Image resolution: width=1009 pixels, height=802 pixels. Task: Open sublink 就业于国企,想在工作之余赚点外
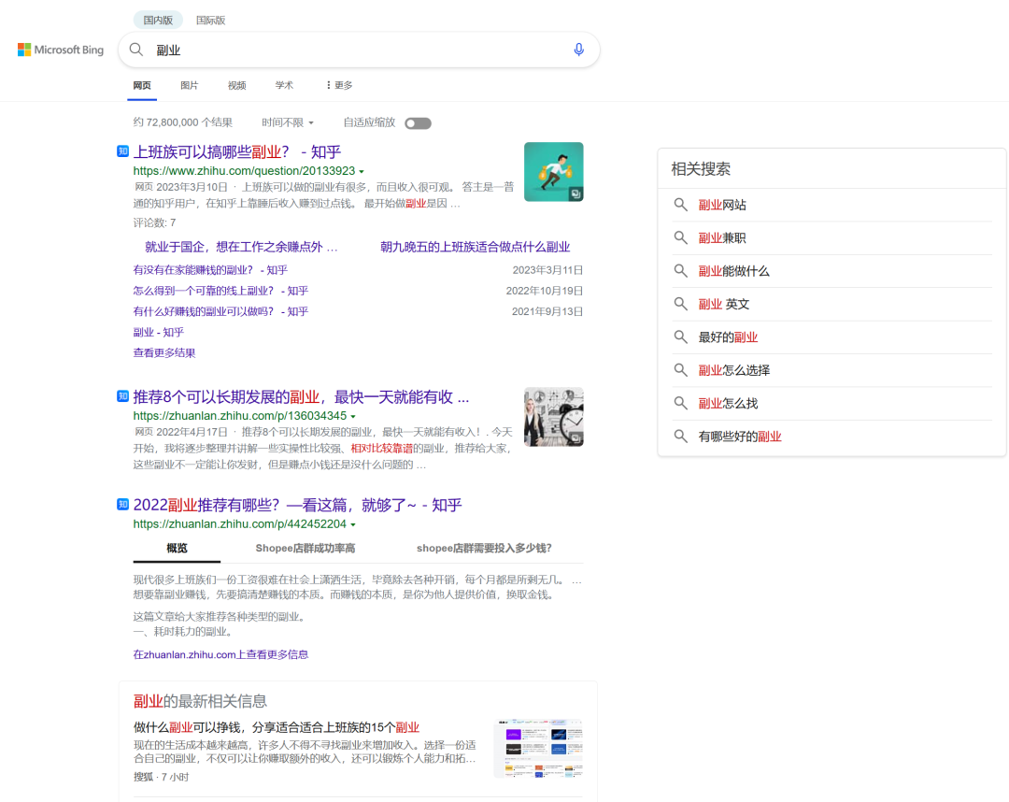241,247
